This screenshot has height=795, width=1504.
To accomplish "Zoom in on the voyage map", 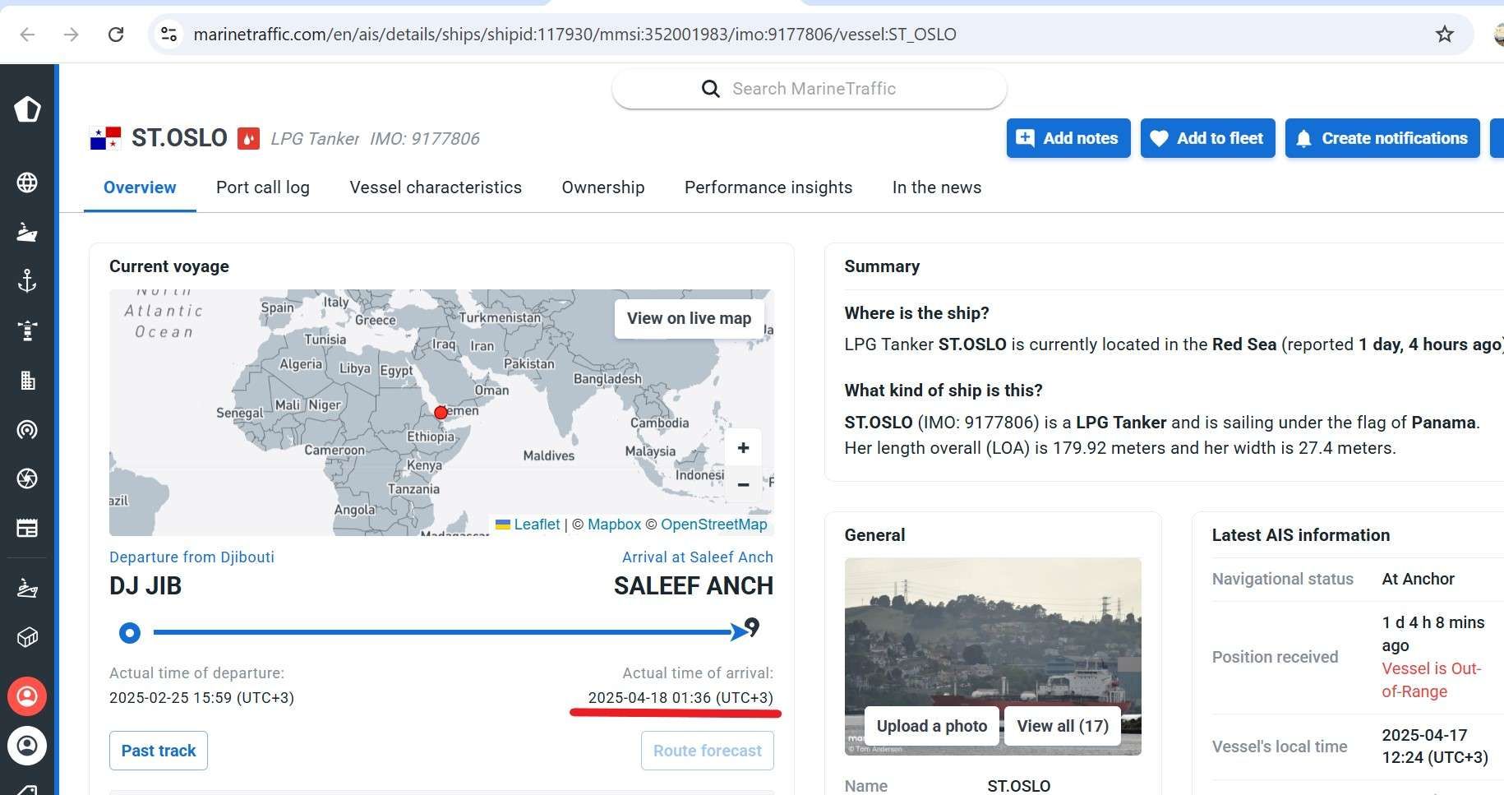I will (743, 448).
